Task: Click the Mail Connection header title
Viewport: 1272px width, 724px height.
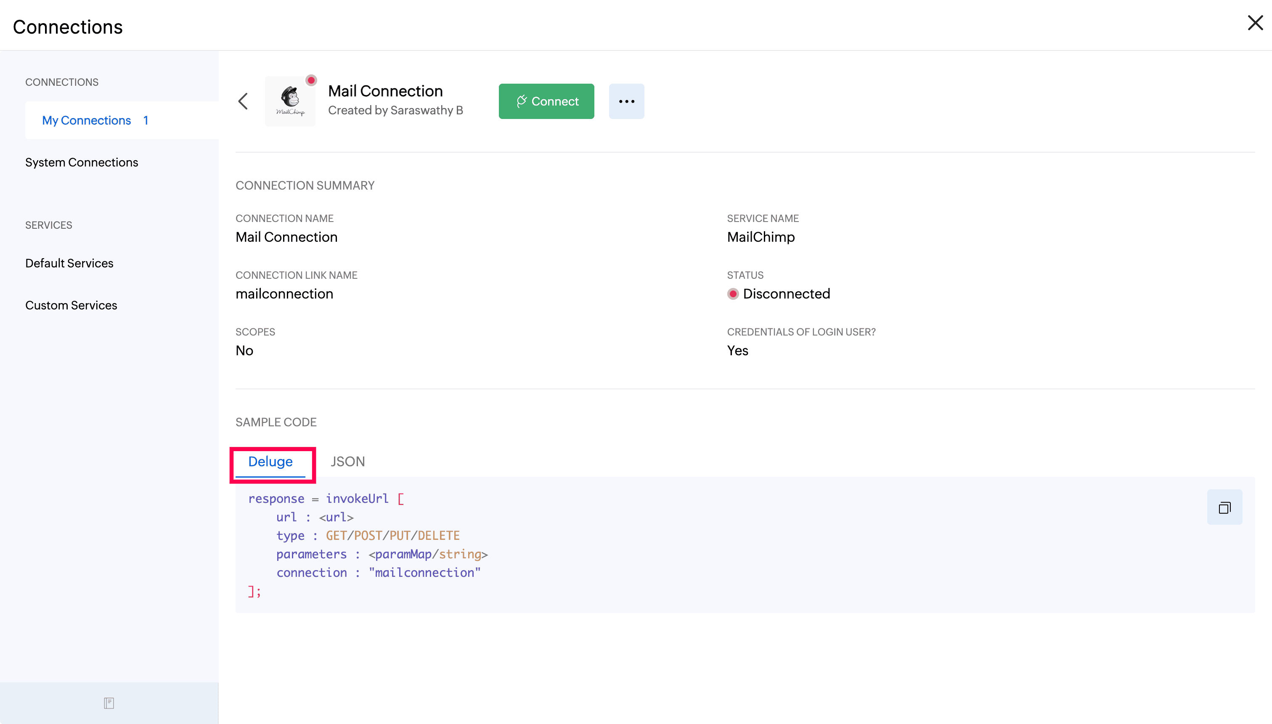Action: (x=386, y=91)
